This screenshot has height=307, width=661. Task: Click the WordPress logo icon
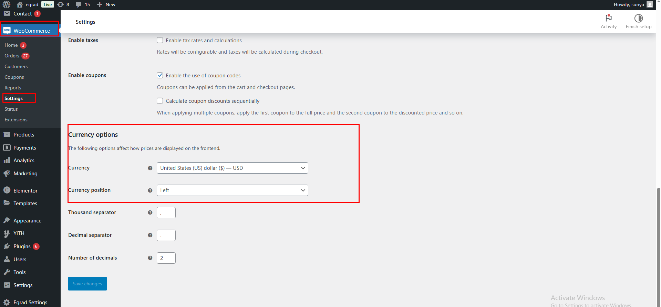click(7, 4)
